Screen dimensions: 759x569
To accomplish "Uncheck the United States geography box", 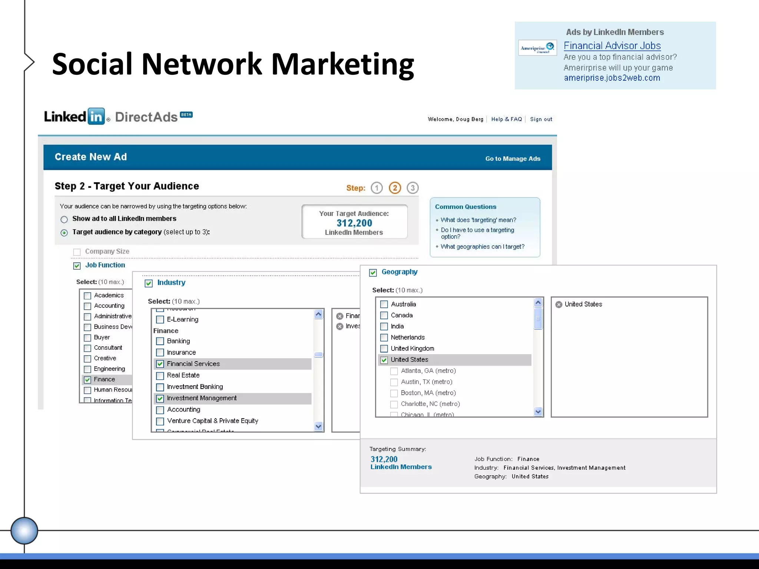I will 384,360.
